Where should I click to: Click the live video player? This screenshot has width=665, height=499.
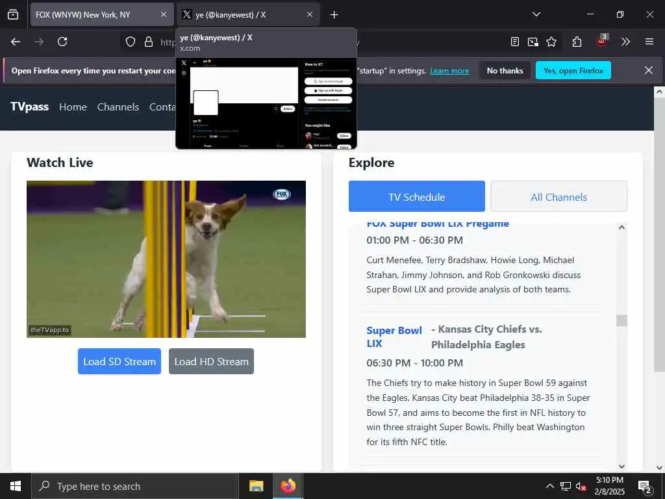[x=166, y=259]
